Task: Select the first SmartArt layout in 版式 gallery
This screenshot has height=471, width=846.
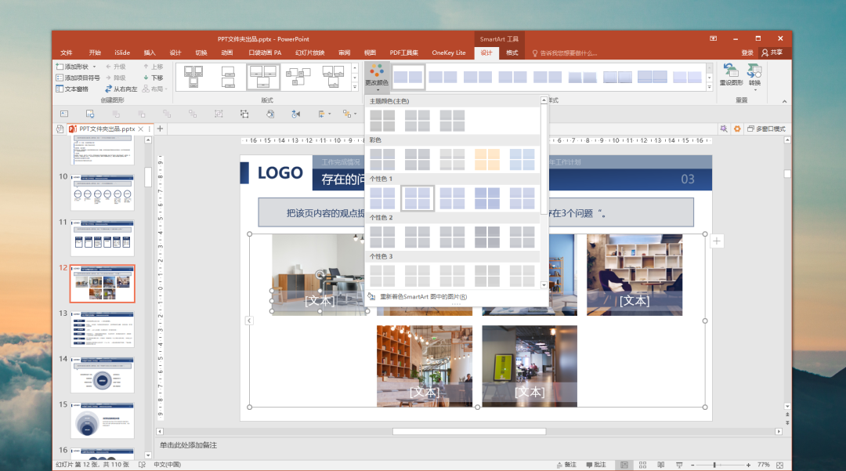Action: 193,77
